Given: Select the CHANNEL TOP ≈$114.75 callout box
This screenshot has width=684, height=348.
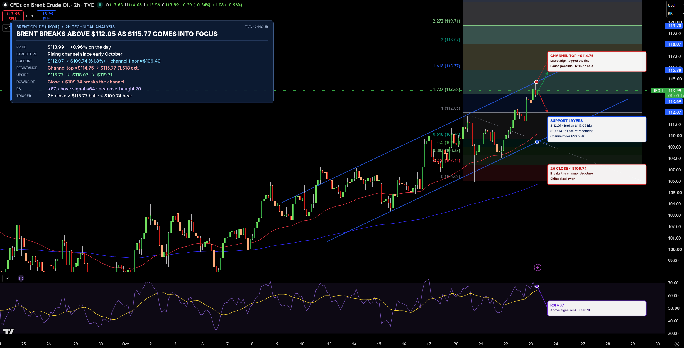Looking at the screenshot, I should point(597,62).
